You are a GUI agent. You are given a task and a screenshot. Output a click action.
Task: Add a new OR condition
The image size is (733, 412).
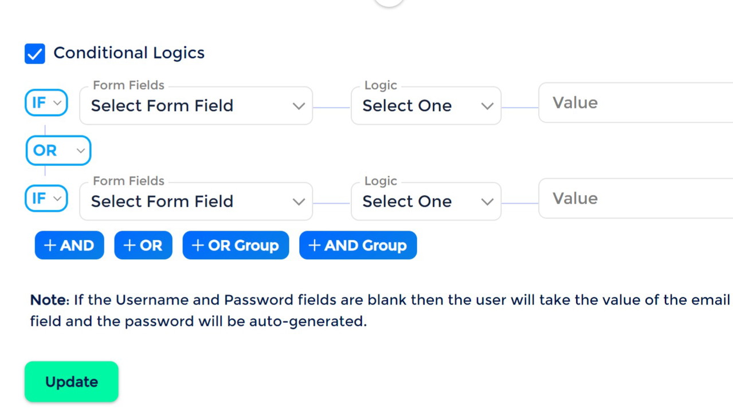tap(143, 245)
